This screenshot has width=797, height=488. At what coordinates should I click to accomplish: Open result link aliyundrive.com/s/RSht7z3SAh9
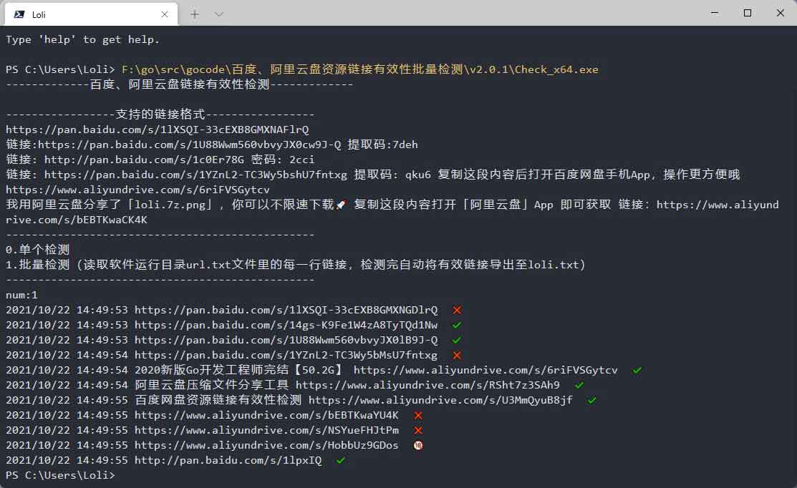pos(428,385)
